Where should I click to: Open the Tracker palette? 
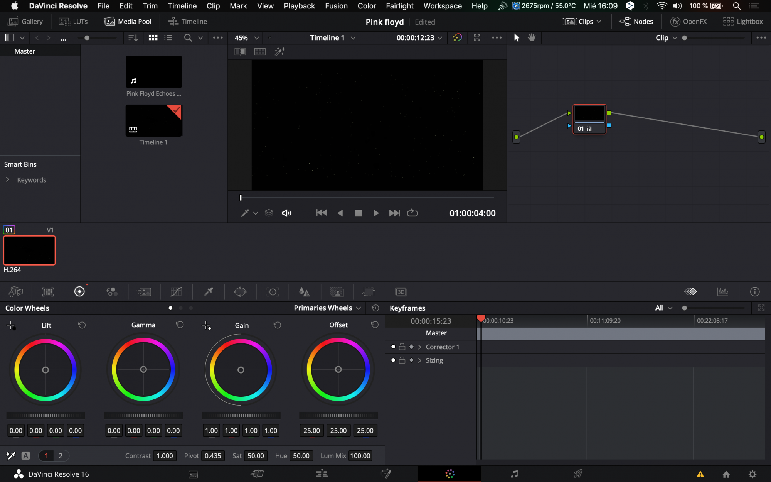(273, 292)
